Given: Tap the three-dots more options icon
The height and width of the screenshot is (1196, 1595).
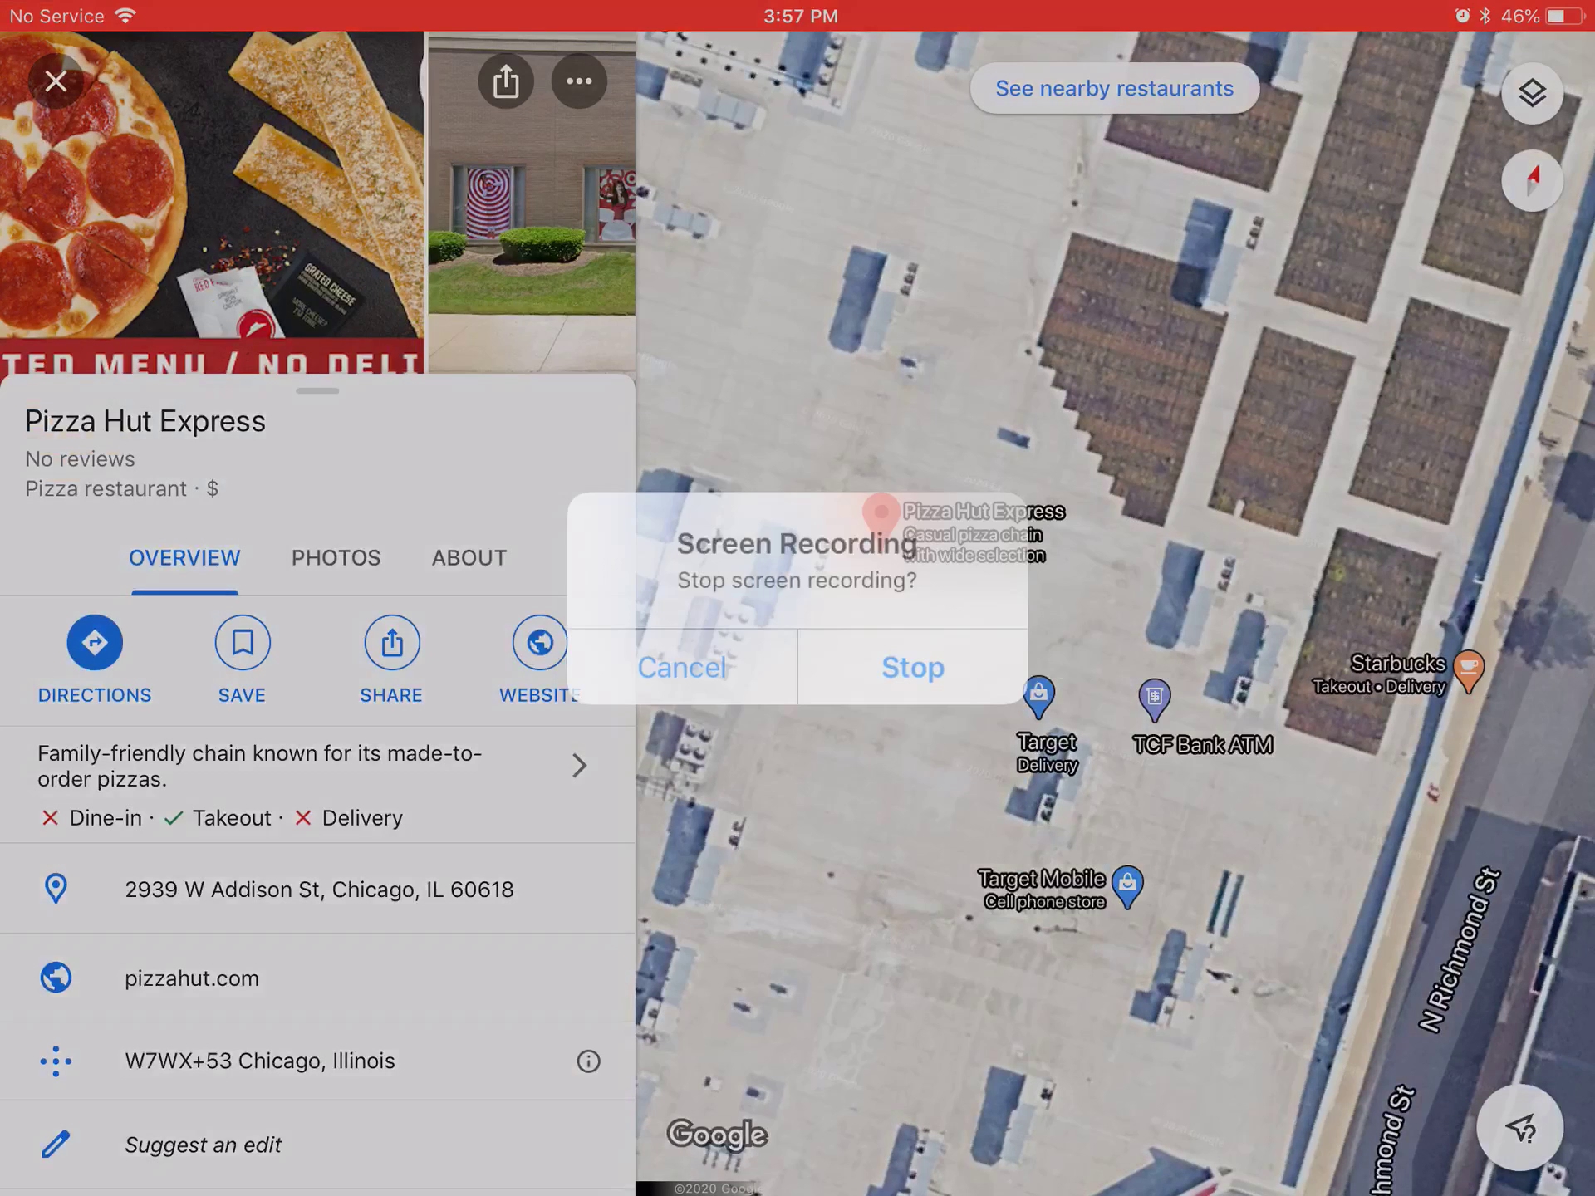Looking at the screenshot, I should tap(579, 81).
